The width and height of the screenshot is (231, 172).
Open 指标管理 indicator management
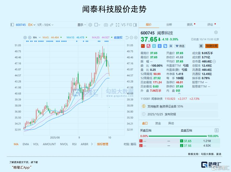(102, 144)
